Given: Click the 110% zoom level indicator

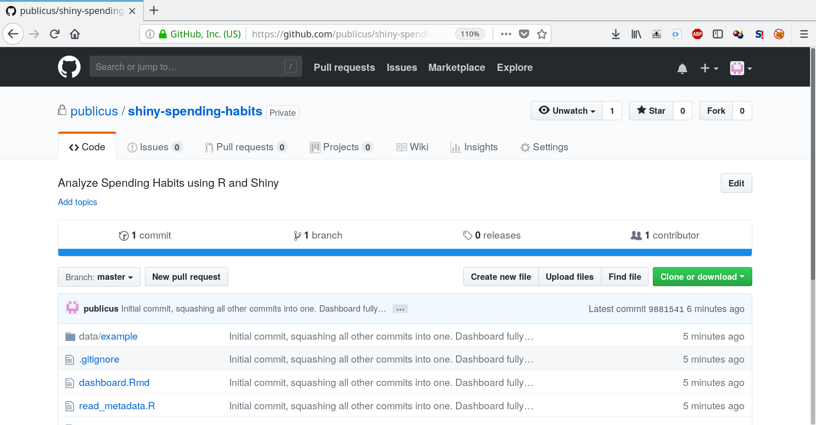Looking at the screenshot, I should pos(470,34).
